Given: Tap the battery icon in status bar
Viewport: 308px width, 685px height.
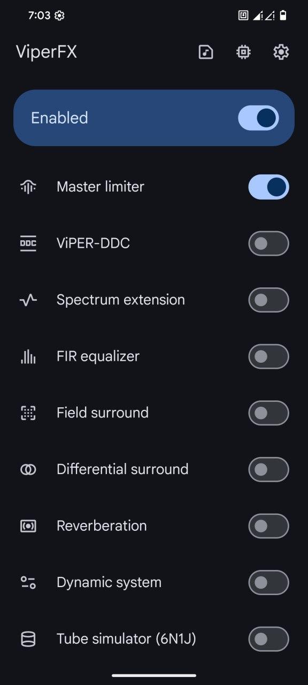Looking at the screenshot, I should [x=283, y=16].
